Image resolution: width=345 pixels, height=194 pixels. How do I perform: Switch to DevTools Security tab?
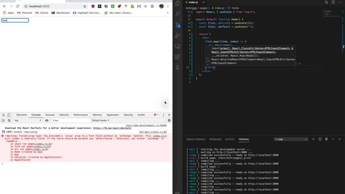[128, 115]
